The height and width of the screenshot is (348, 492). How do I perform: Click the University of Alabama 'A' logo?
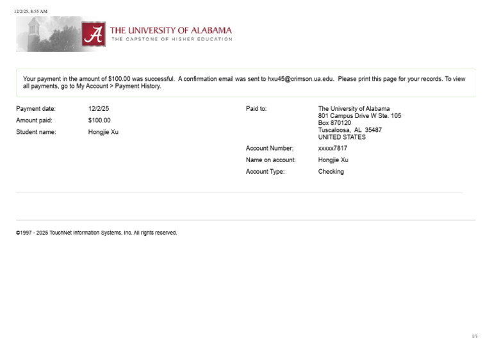point(93,34)
